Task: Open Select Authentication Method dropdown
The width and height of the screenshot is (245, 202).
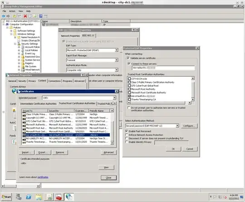Action: click(x=177, y=126)
